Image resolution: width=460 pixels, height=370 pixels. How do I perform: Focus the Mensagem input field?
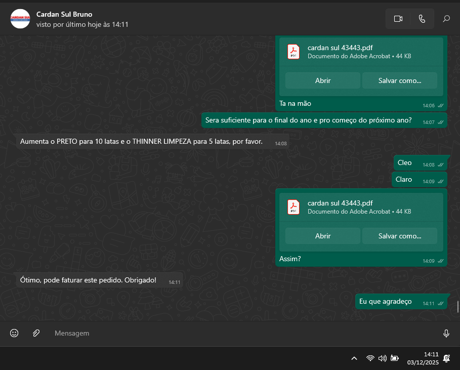(x=243, y=333)
